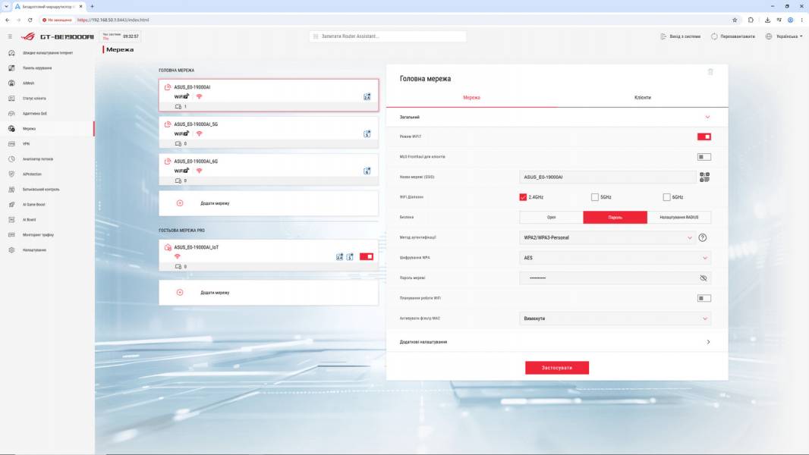
Task: Click 2.4GHz band icon on the IoT network card
Action: pos(339,256)
